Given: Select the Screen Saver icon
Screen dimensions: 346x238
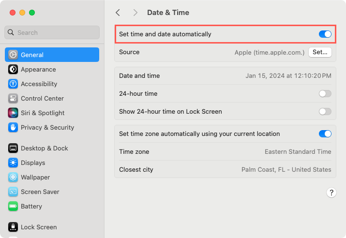Looking at the screenshot, I should pos(13,192).
